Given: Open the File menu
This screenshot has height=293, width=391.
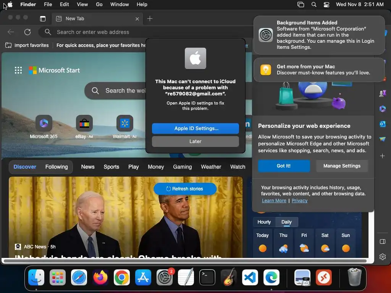Looking at the screenshot, I should (x=48, y=5).
